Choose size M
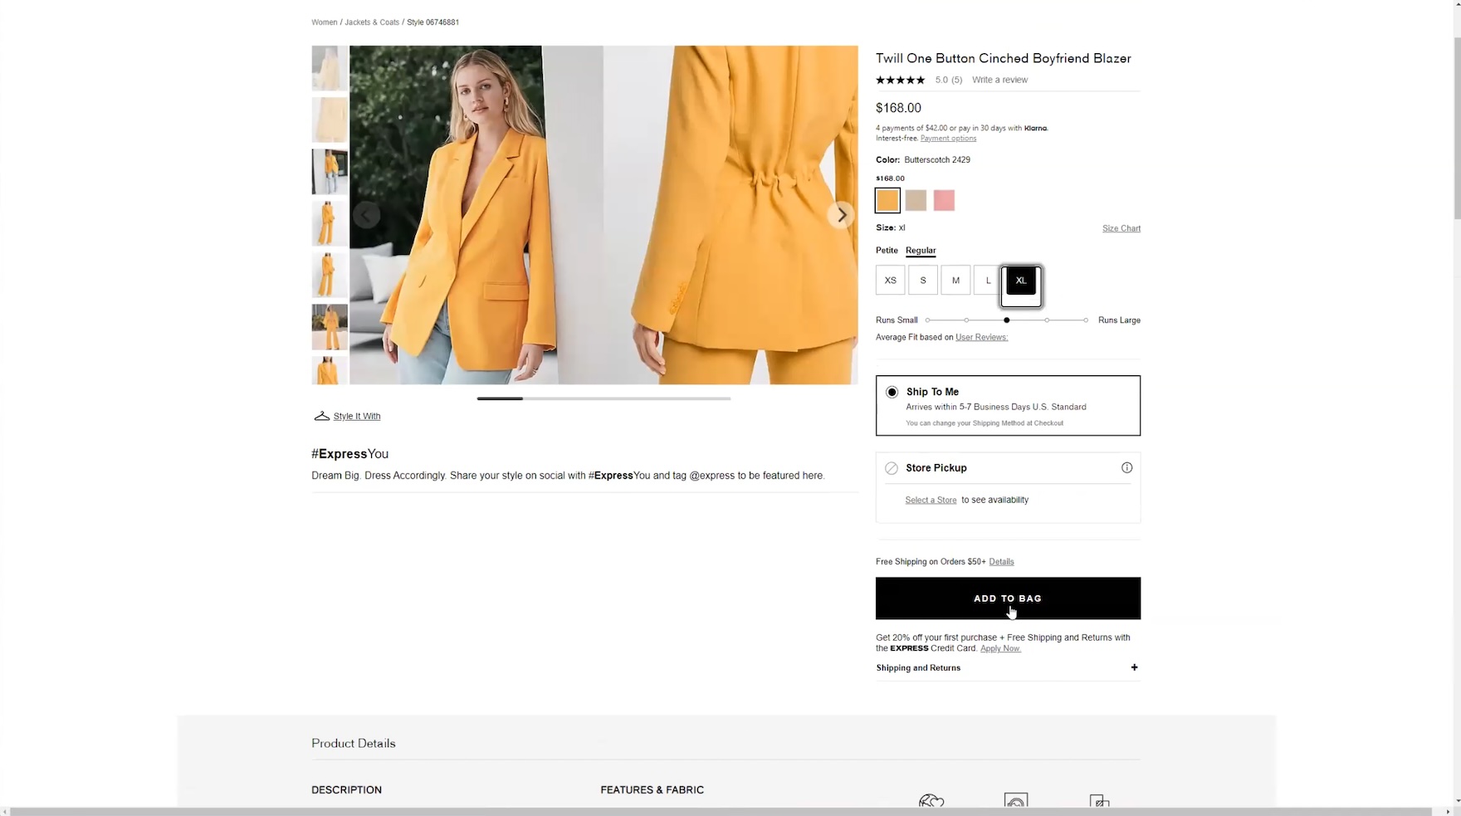 tap(955, 281)
